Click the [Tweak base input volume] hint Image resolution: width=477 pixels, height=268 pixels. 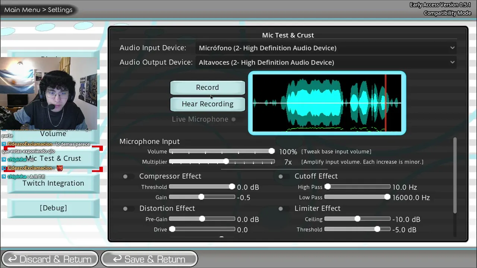click(336, 151)
